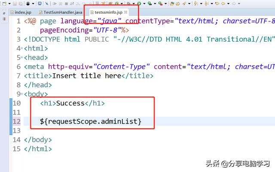
Task: Click the "</html>" tag on line 15
Action: [x=38, y=149]
